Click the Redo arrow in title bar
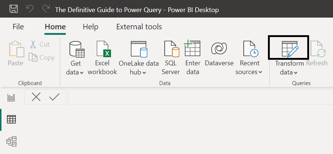Viewport: 333px width, 154px height. [x=46, y=9]
